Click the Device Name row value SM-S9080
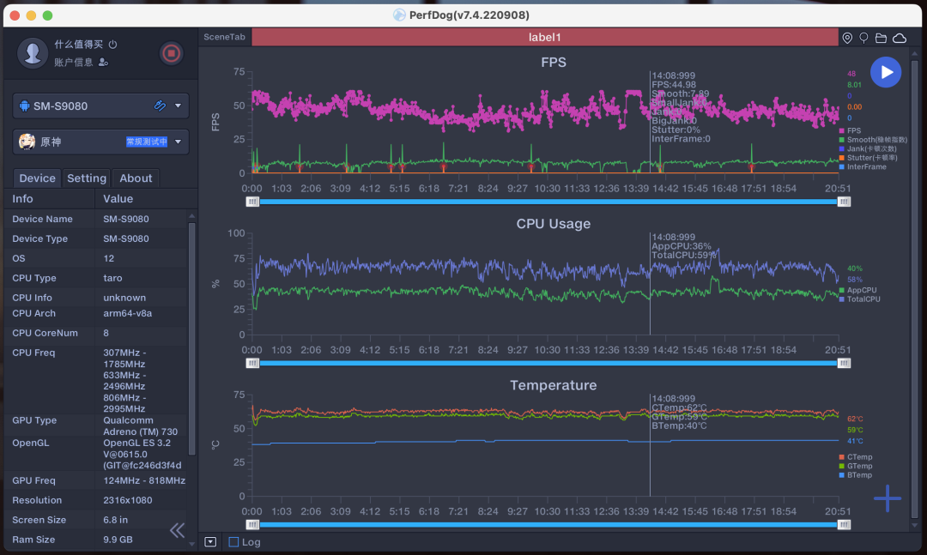Screen dimensions: 927x555 tap(126, 219)
